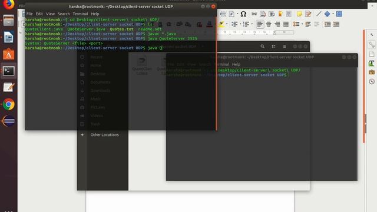Open the Basic Shapes dropdown arrow
377x212 pixels.
pos(333,14)
